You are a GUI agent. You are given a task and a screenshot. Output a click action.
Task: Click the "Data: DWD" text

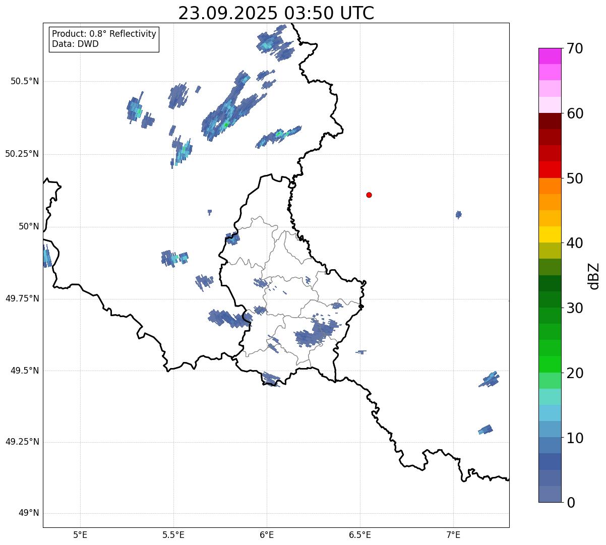point(75,44)
